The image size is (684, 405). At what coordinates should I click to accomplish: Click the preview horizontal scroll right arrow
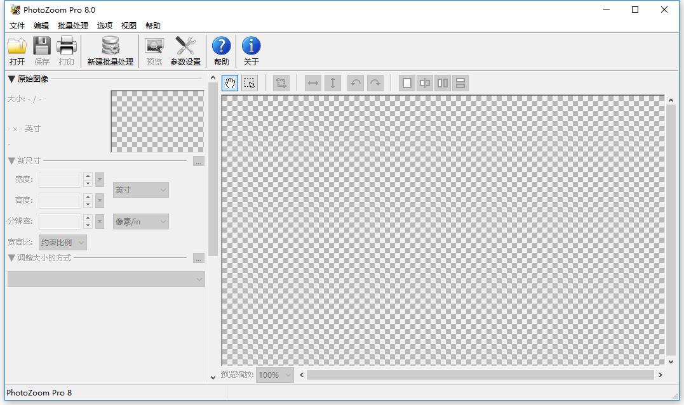661,375
